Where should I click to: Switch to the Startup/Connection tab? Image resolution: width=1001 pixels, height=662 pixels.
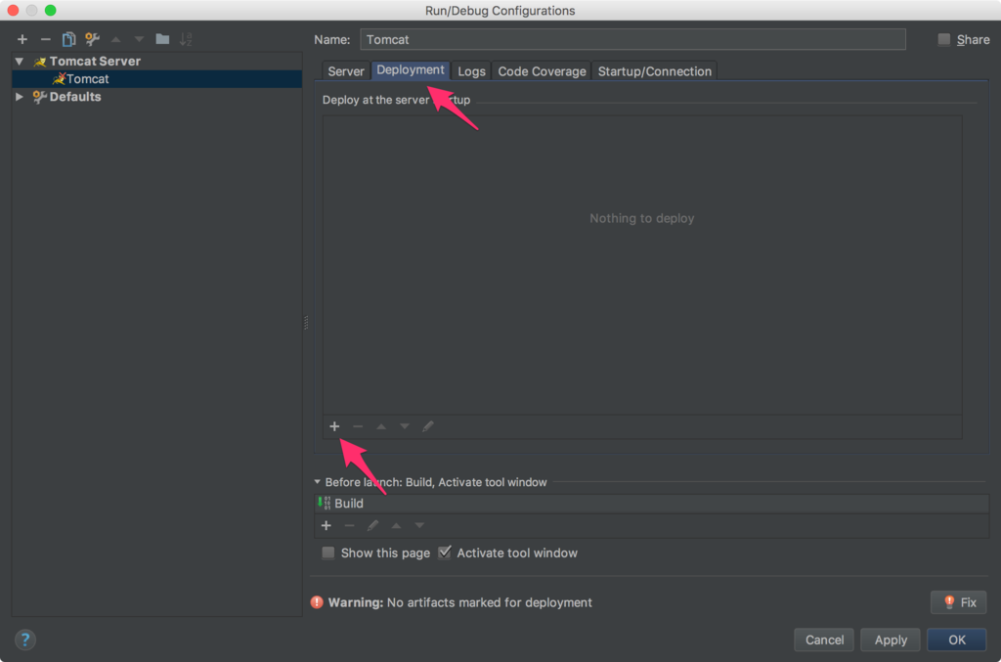click(655, 71)
